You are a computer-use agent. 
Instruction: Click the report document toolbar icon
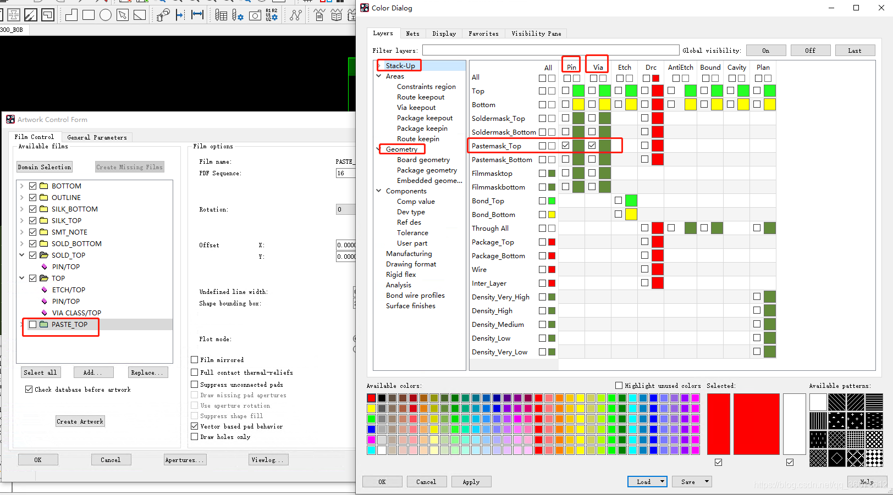[319, 15]
